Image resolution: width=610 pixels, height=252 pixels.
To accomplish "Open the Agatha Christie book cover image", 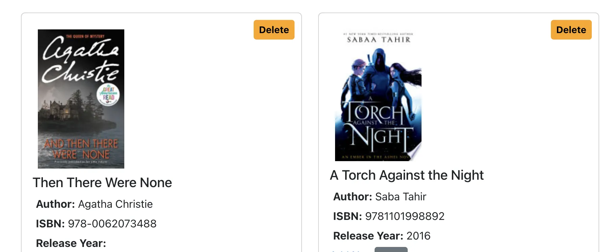I will click(x=81, y=99).
